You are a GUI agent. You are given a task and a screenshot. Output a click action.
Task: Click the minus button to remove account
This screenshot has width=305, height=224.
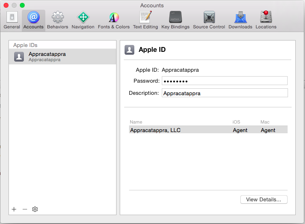tap(25, 209)
